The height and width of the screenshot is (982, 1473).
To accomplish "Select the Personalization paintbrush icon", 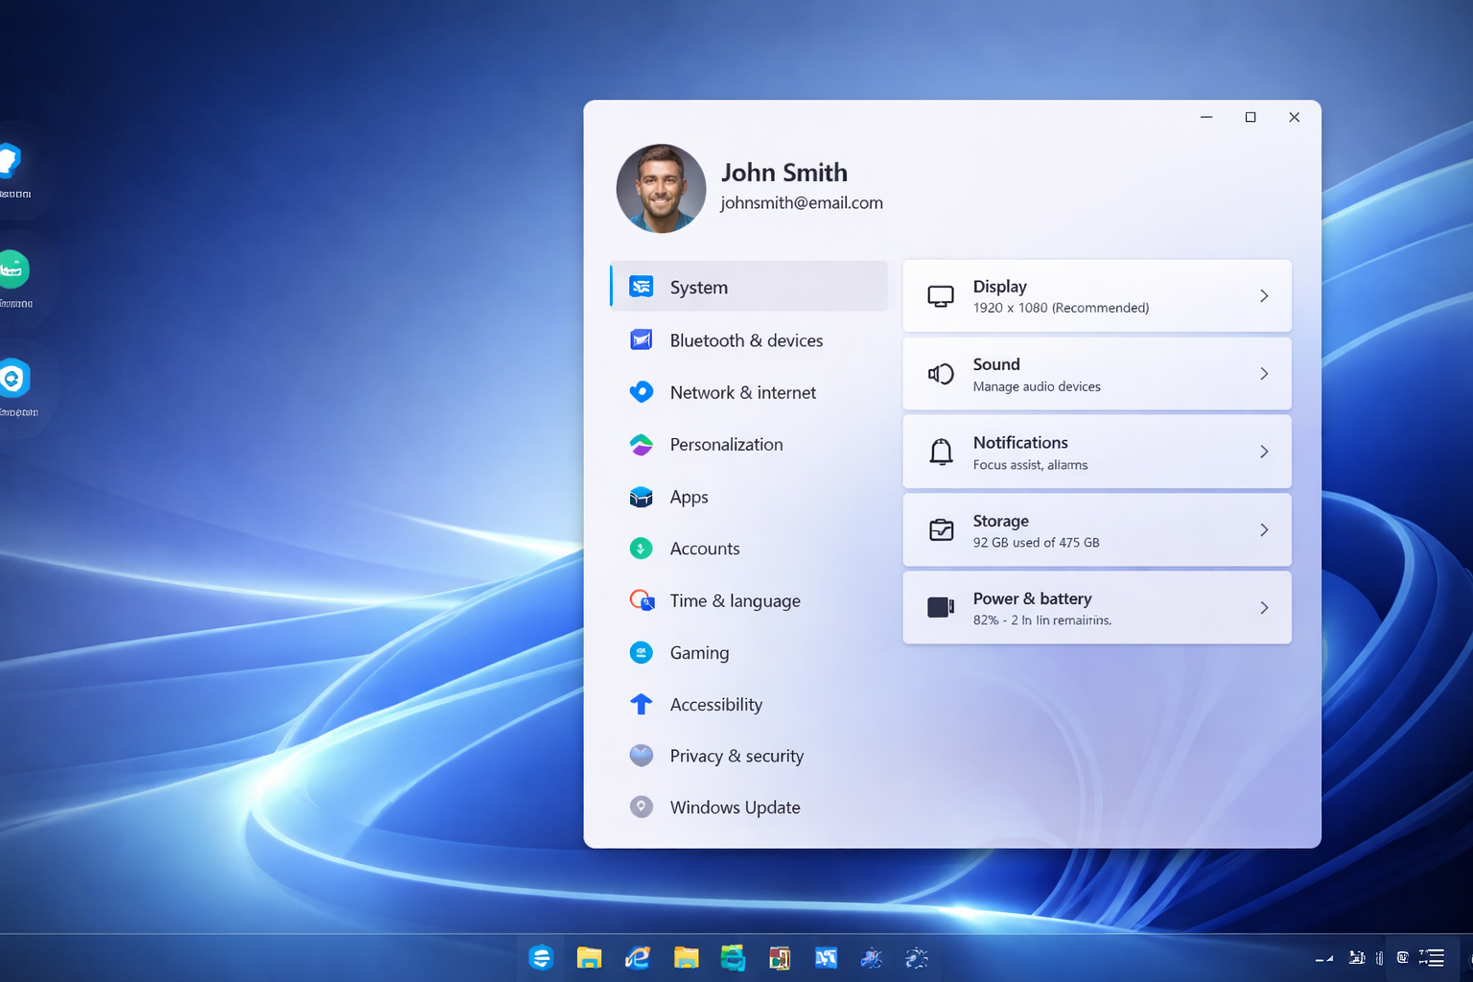I will click(x=641, y=444).
